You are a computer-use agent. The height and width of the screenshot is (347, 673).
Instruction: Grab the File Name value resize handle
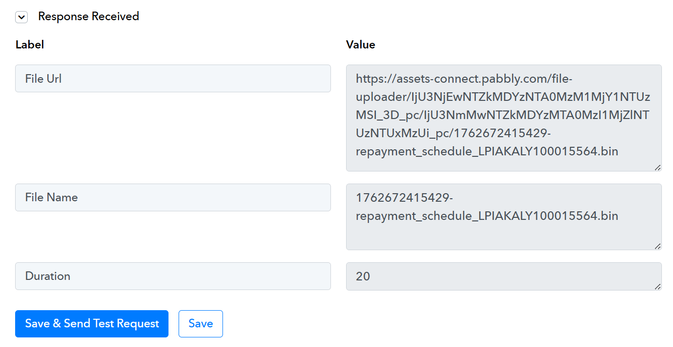point(657,246)
